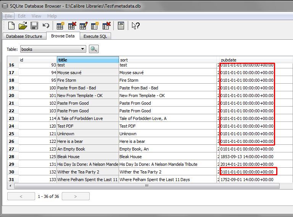This screenshot has width=293, height=217.
Task: Select row header 16
Action: 13,65
